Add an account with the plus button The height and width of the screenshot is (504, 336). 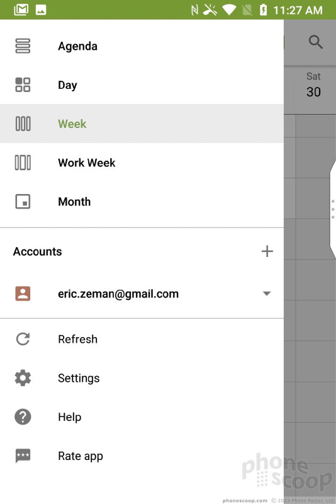pyautogui.click(x=267, y=251)
